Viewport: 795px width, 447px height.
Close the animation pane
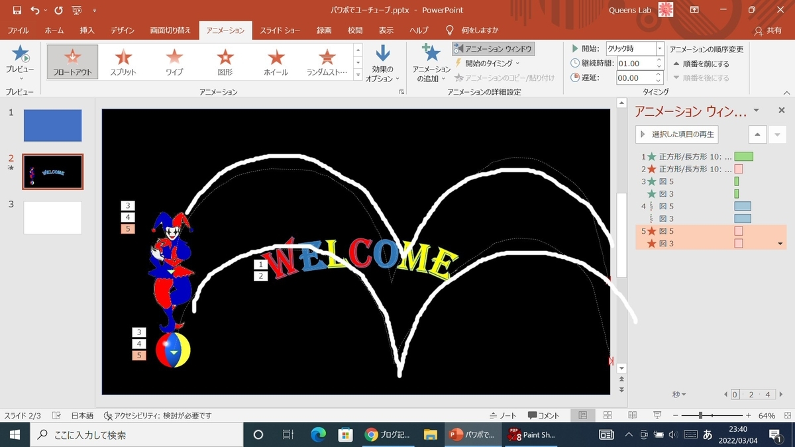click(781, 111)
